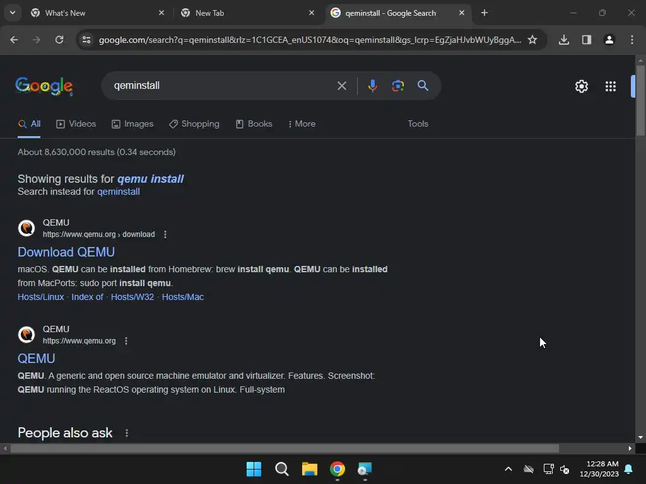
Task: Go to the Google logo homepage
Action: point(44,86)
